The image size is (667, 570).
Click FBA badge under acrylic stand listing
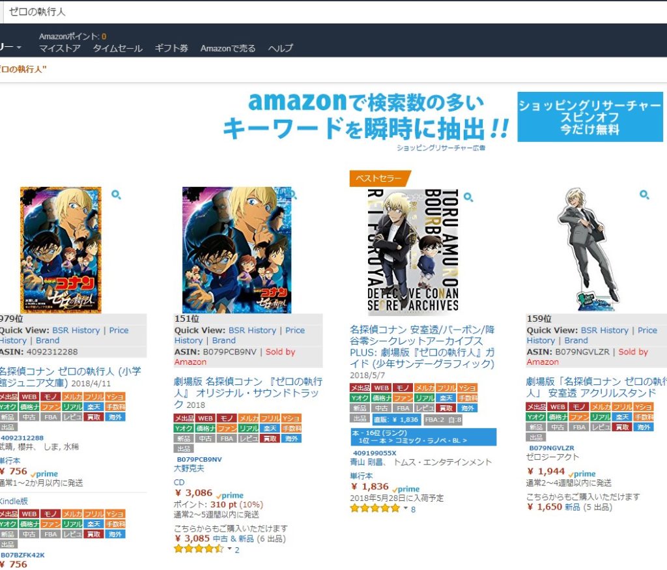(x=579, y=427)
